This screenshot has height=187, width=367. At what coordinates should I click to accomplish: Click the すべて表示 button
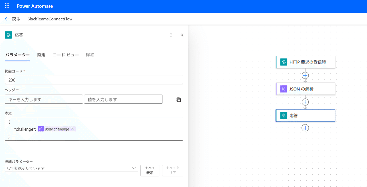tap(150, 170)
